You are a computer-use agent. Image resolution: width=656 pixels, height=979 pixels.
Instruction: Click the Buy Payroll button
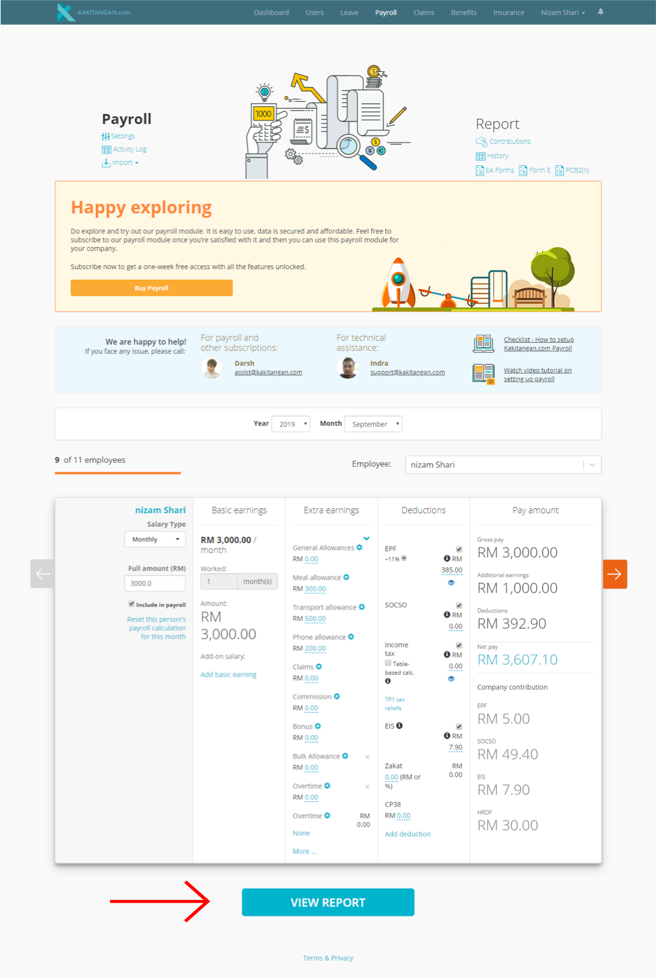point(152,288)
